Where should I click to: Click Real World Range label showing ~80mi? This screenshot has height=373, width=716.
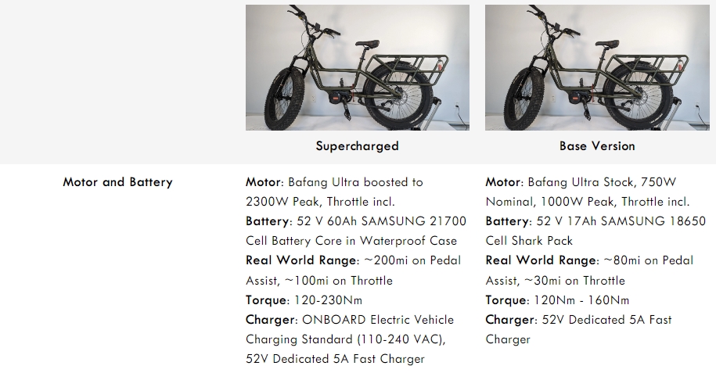[538, 260]
